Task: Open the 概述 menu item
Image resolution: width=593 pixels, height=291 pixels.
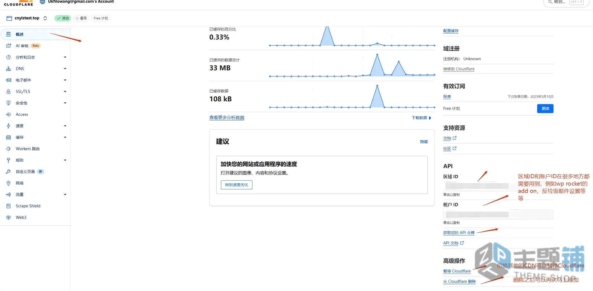Action: click(x=35, y=34)
